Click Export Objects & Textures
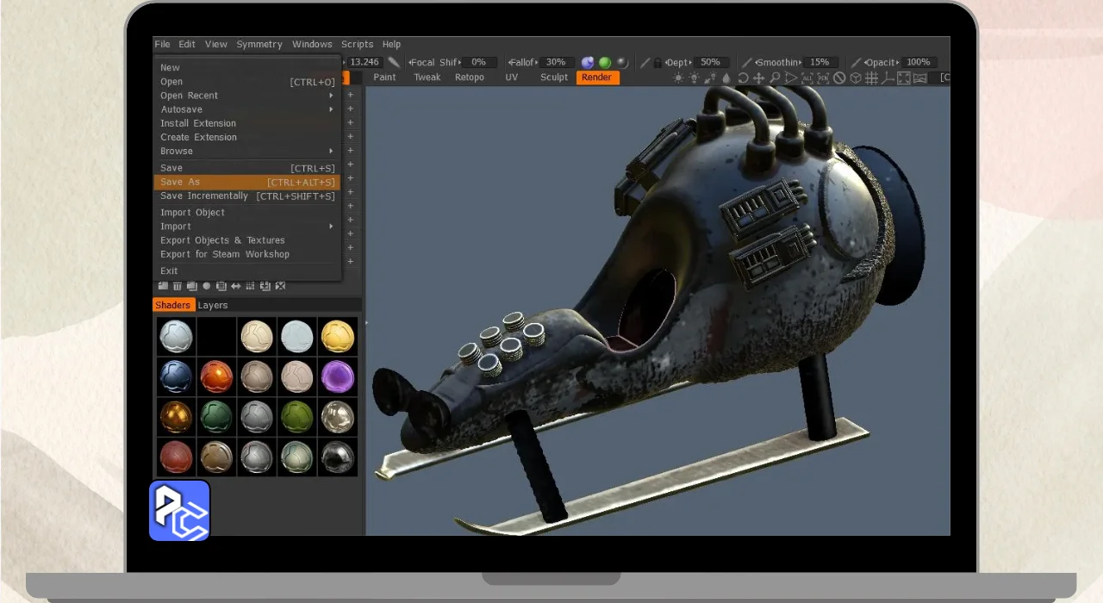The height and width of the screenshot is (603, 1103). tap(222, 240)
